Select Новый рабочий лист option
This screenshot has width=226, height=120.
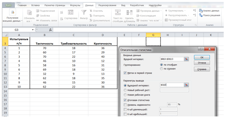[125, 90]
